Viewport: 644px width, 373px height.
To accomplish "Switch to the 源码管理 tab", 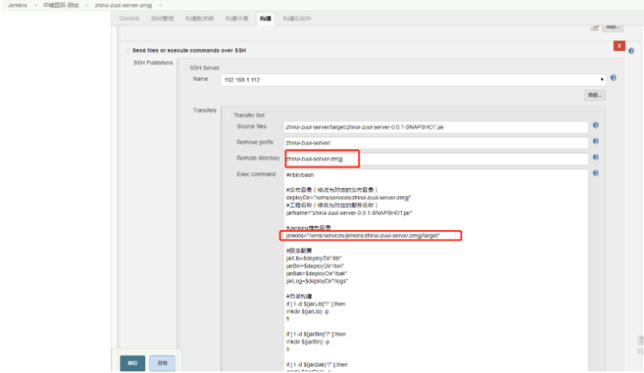I will point(162,18).
